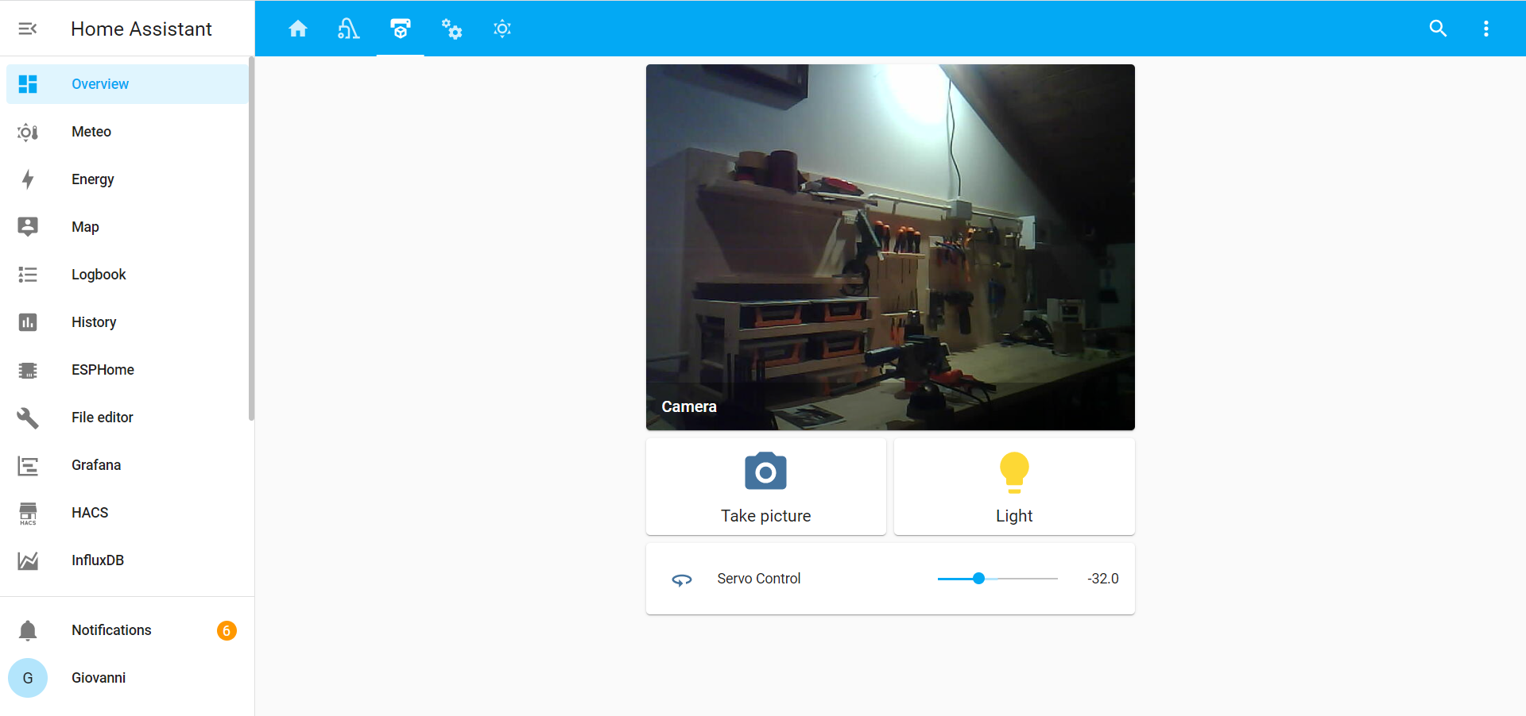The width and height of the screenshot is (1526, 716).
Task: Open the search magnifier in the top bar
Action: pyautogui.click(x=1438, y=29)
